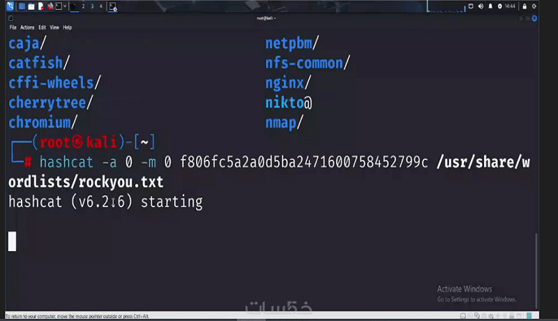Switch to workspace 1
The width and height of the screenshot is (558, 321).
pyautogui.click(x=75, y=6)
